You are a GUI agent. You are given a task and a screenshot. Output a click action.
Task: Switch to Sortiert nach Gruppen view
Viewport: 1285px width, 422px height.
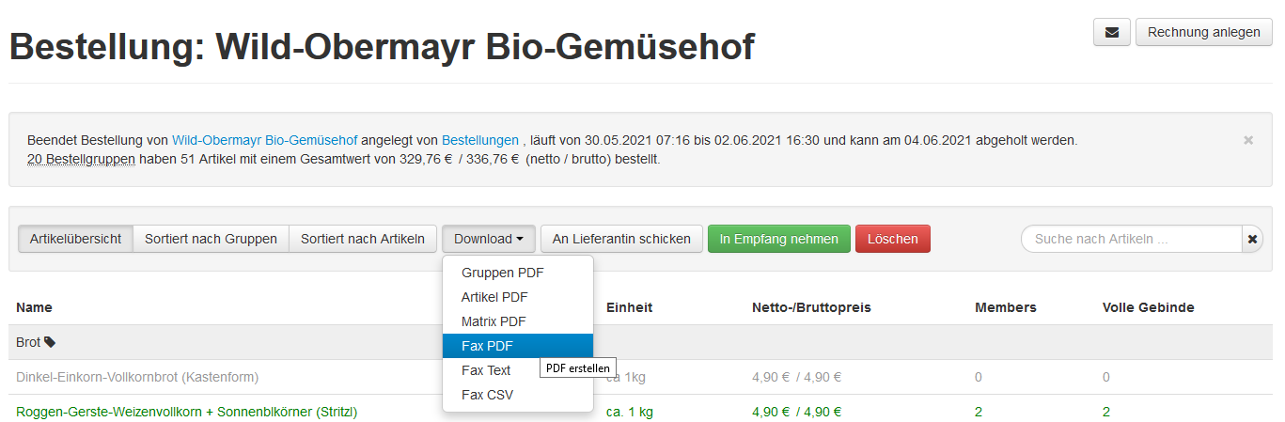coord(211,239)
